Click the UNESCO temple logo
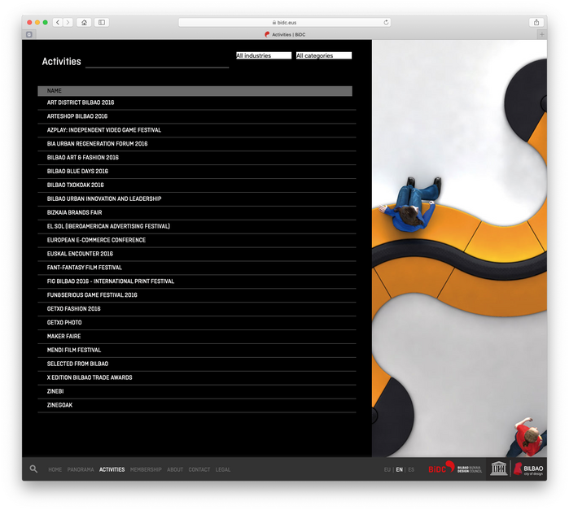 (499, 469)
